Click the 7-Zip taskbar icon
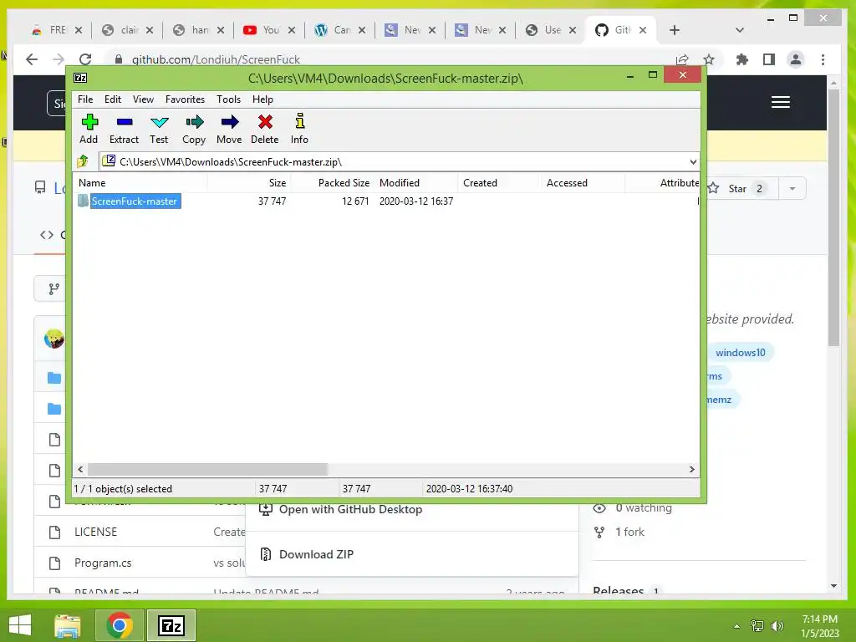This screenshot has width=856, height=642. click(171, 625)
